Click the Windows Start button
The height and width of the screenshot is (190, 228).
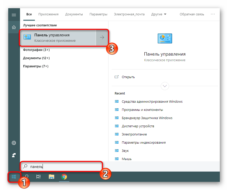click(14, 177)
